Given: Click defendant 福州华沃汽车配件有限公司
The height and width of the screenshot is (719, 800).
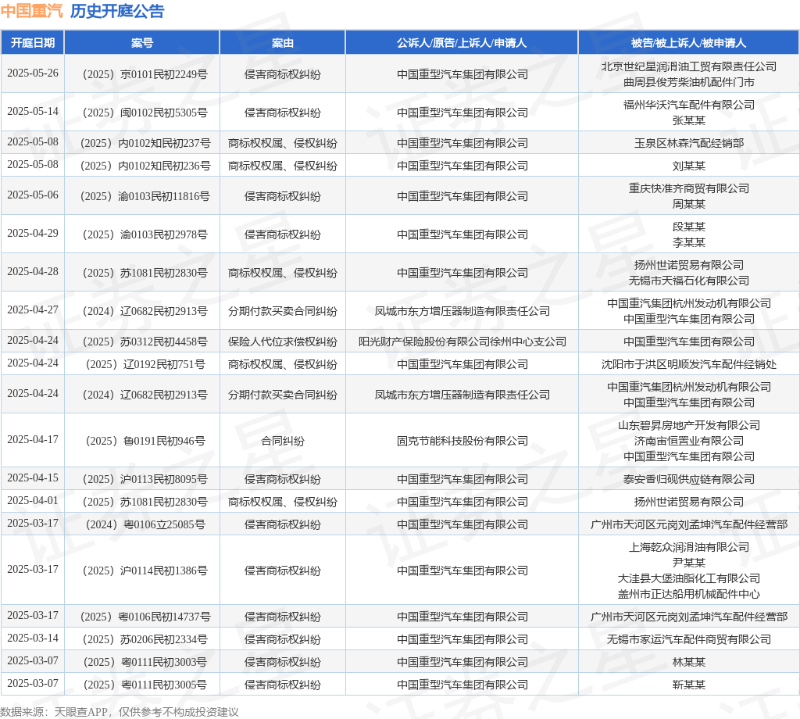Looking at the screenshot, I should tap(689, 105).
